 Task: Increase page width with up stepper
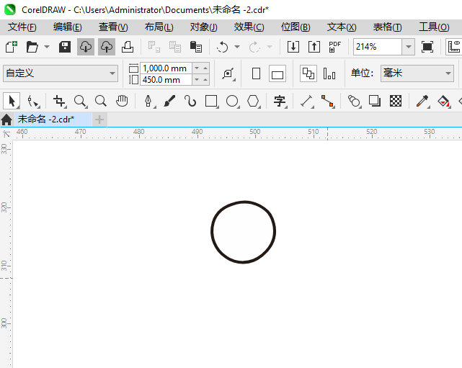point(205,68)
